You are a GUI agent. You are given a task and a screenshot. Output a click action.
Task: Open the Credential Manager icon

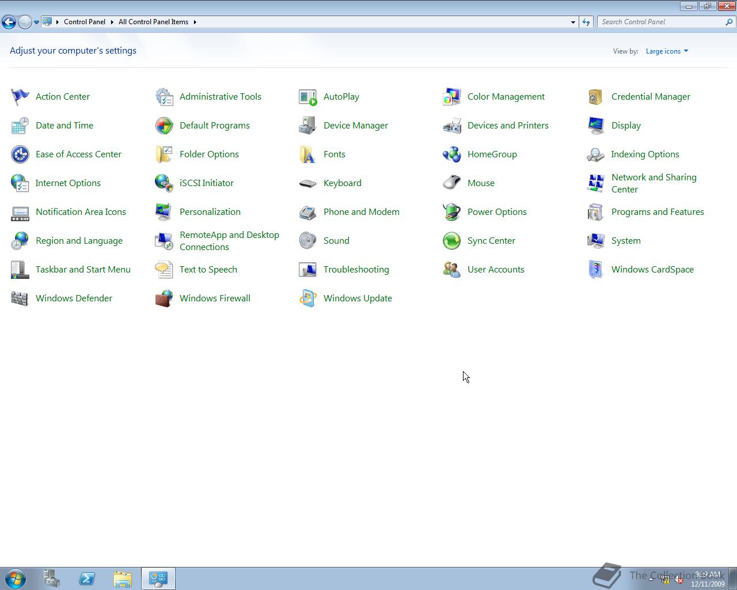[596, 97]
